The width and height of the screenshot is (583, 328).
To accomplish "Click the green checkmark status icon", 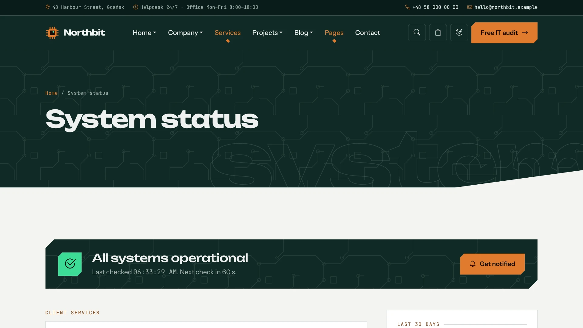I will pyautogui.click(x=70, y=264).
